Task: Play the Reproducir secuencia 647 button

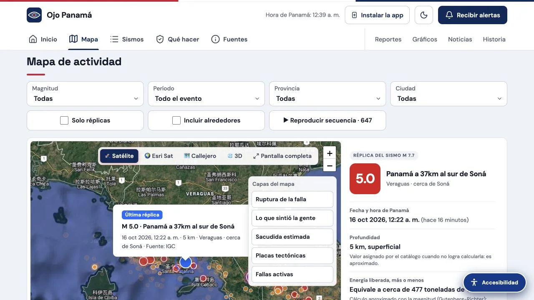Action: tap(327, 120)
